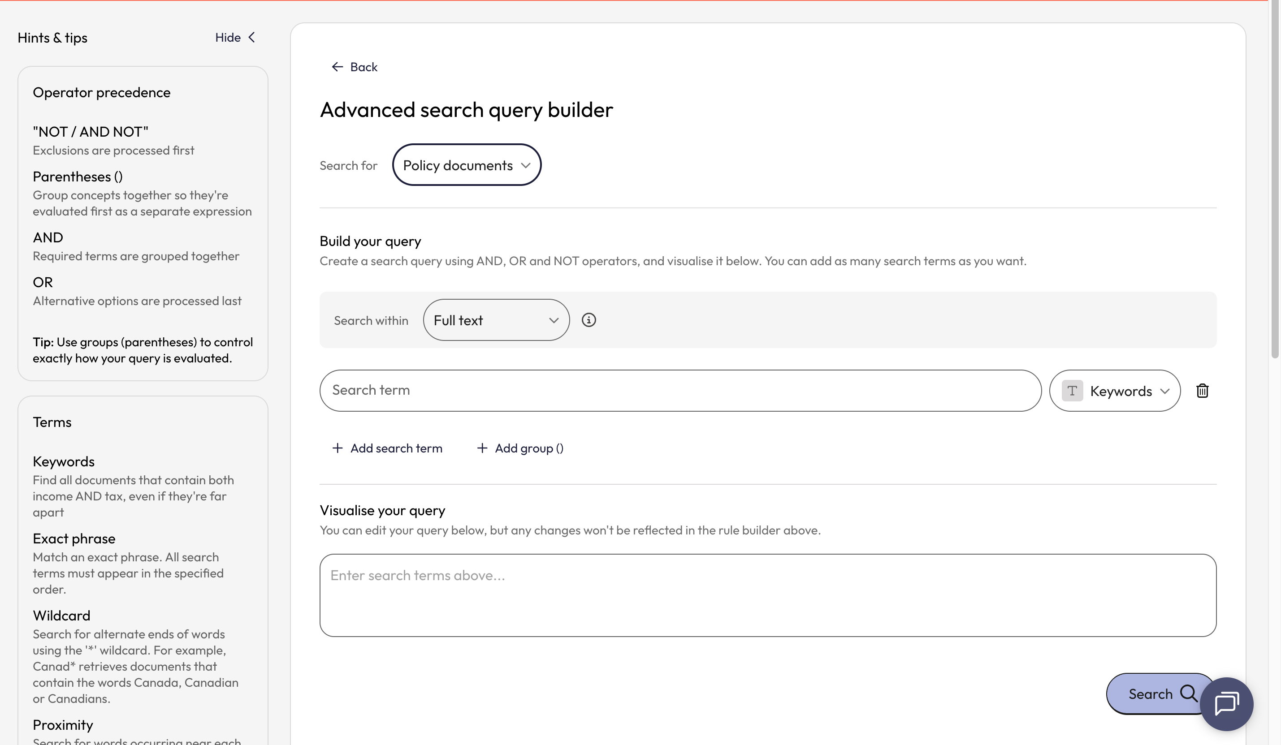Click the 'Advanced search query builder' title
The width and height of the screenshot is (1281, 745).
coord(466,110)
